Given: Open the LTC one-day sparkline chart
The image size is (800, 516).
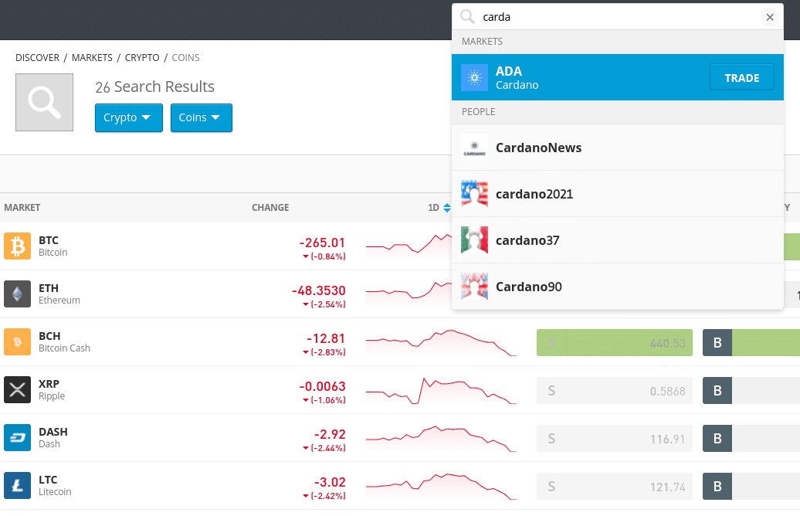Looking at the screenshot, I should coord(442,487).
